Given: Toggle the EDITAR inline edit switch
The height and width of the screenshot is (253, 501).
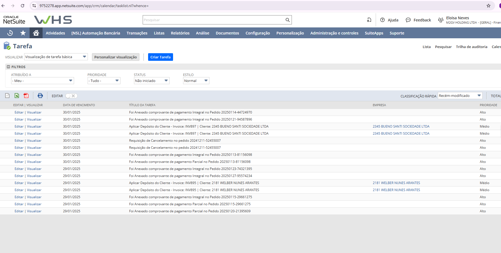Looking at the screenshot, I should 71,96.
